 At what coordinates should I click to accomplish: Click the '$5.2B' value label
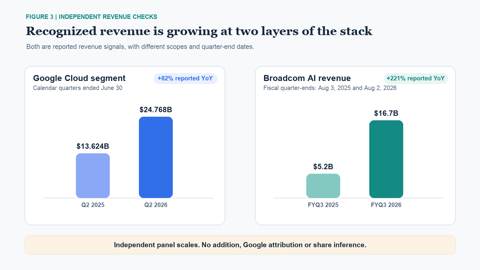[323, 167]
